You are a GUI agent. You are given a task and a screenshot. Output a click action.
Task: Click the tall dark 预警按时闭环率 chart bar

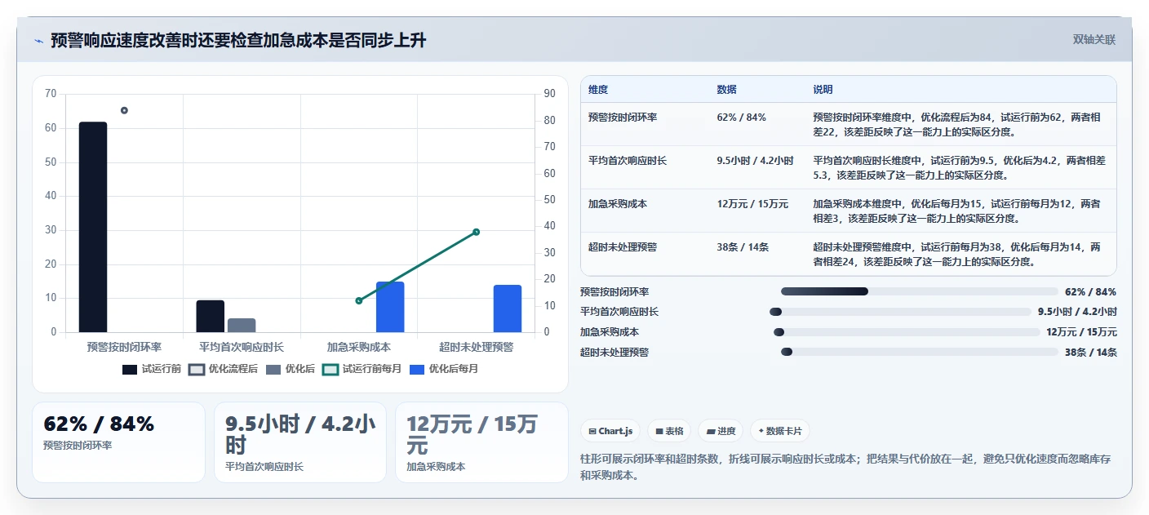(x=93, y=227)
